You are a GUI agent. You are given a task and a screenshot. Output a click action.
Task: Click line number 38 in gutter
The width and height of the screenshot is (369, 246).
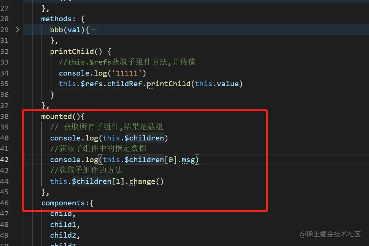click(5, 116)
